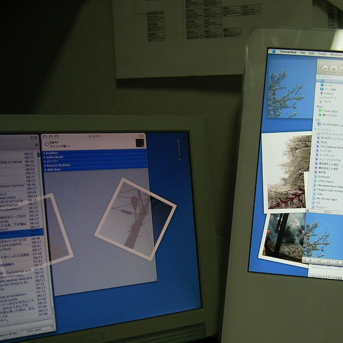The height and width of the screenshot is (343, 343).
Task: Open the Window menu
Action: tap(336, 55)
